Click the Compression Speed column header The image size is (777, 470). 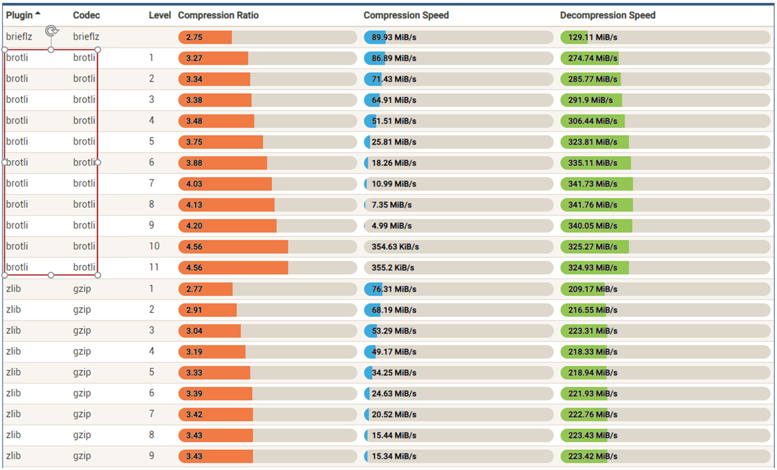point(406,15)
